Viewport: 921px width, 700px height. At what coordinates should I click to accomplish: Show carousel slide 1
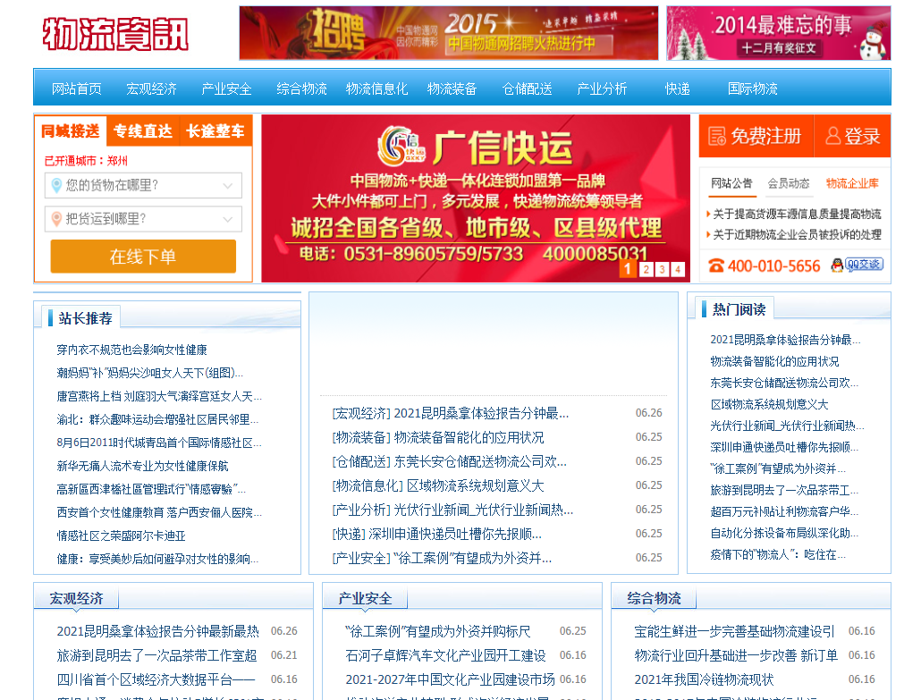[x=628, y=269]
